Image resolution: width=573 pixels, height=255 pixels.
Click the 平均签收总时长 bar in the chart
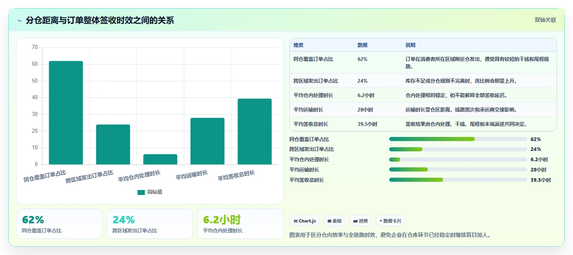click(x=255, y=132)
